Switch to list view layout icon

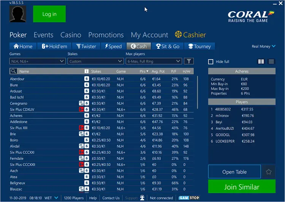(x=271, y=62)
